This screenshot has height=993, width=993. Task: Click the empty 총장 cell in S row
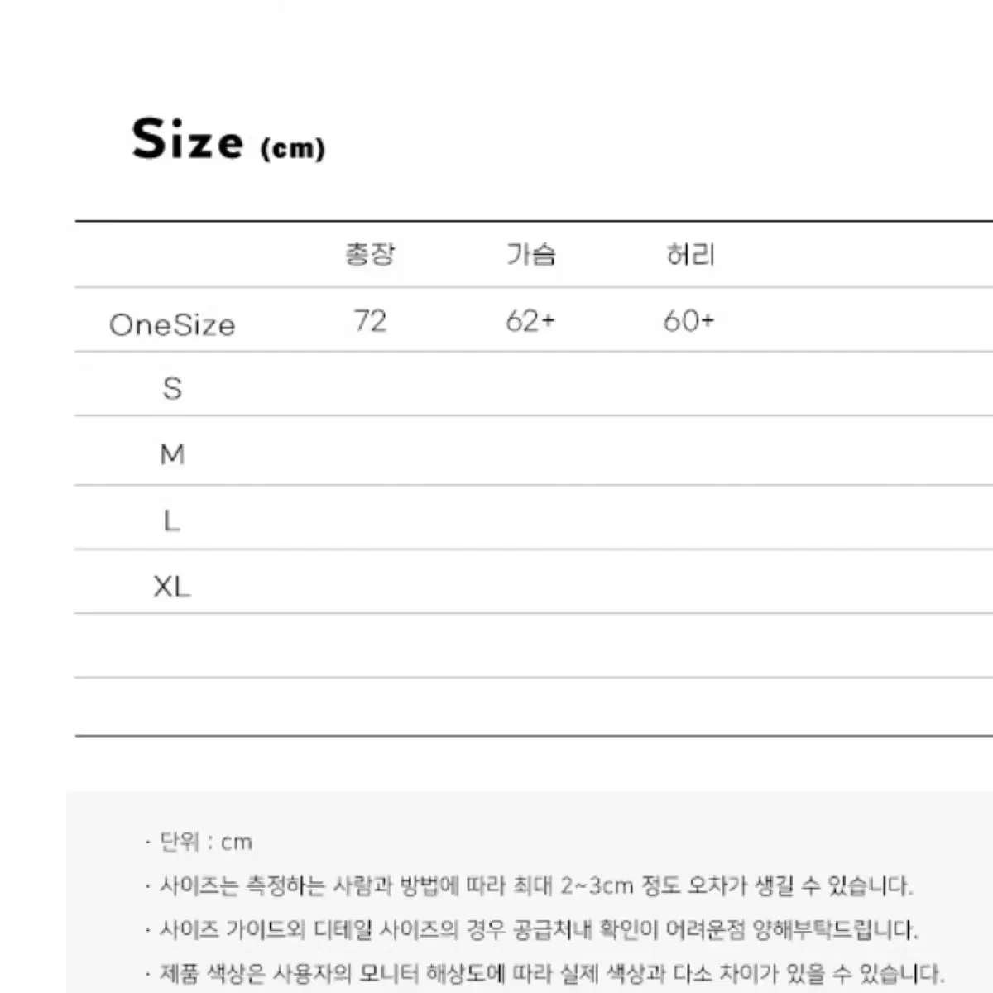coord(370,384)
